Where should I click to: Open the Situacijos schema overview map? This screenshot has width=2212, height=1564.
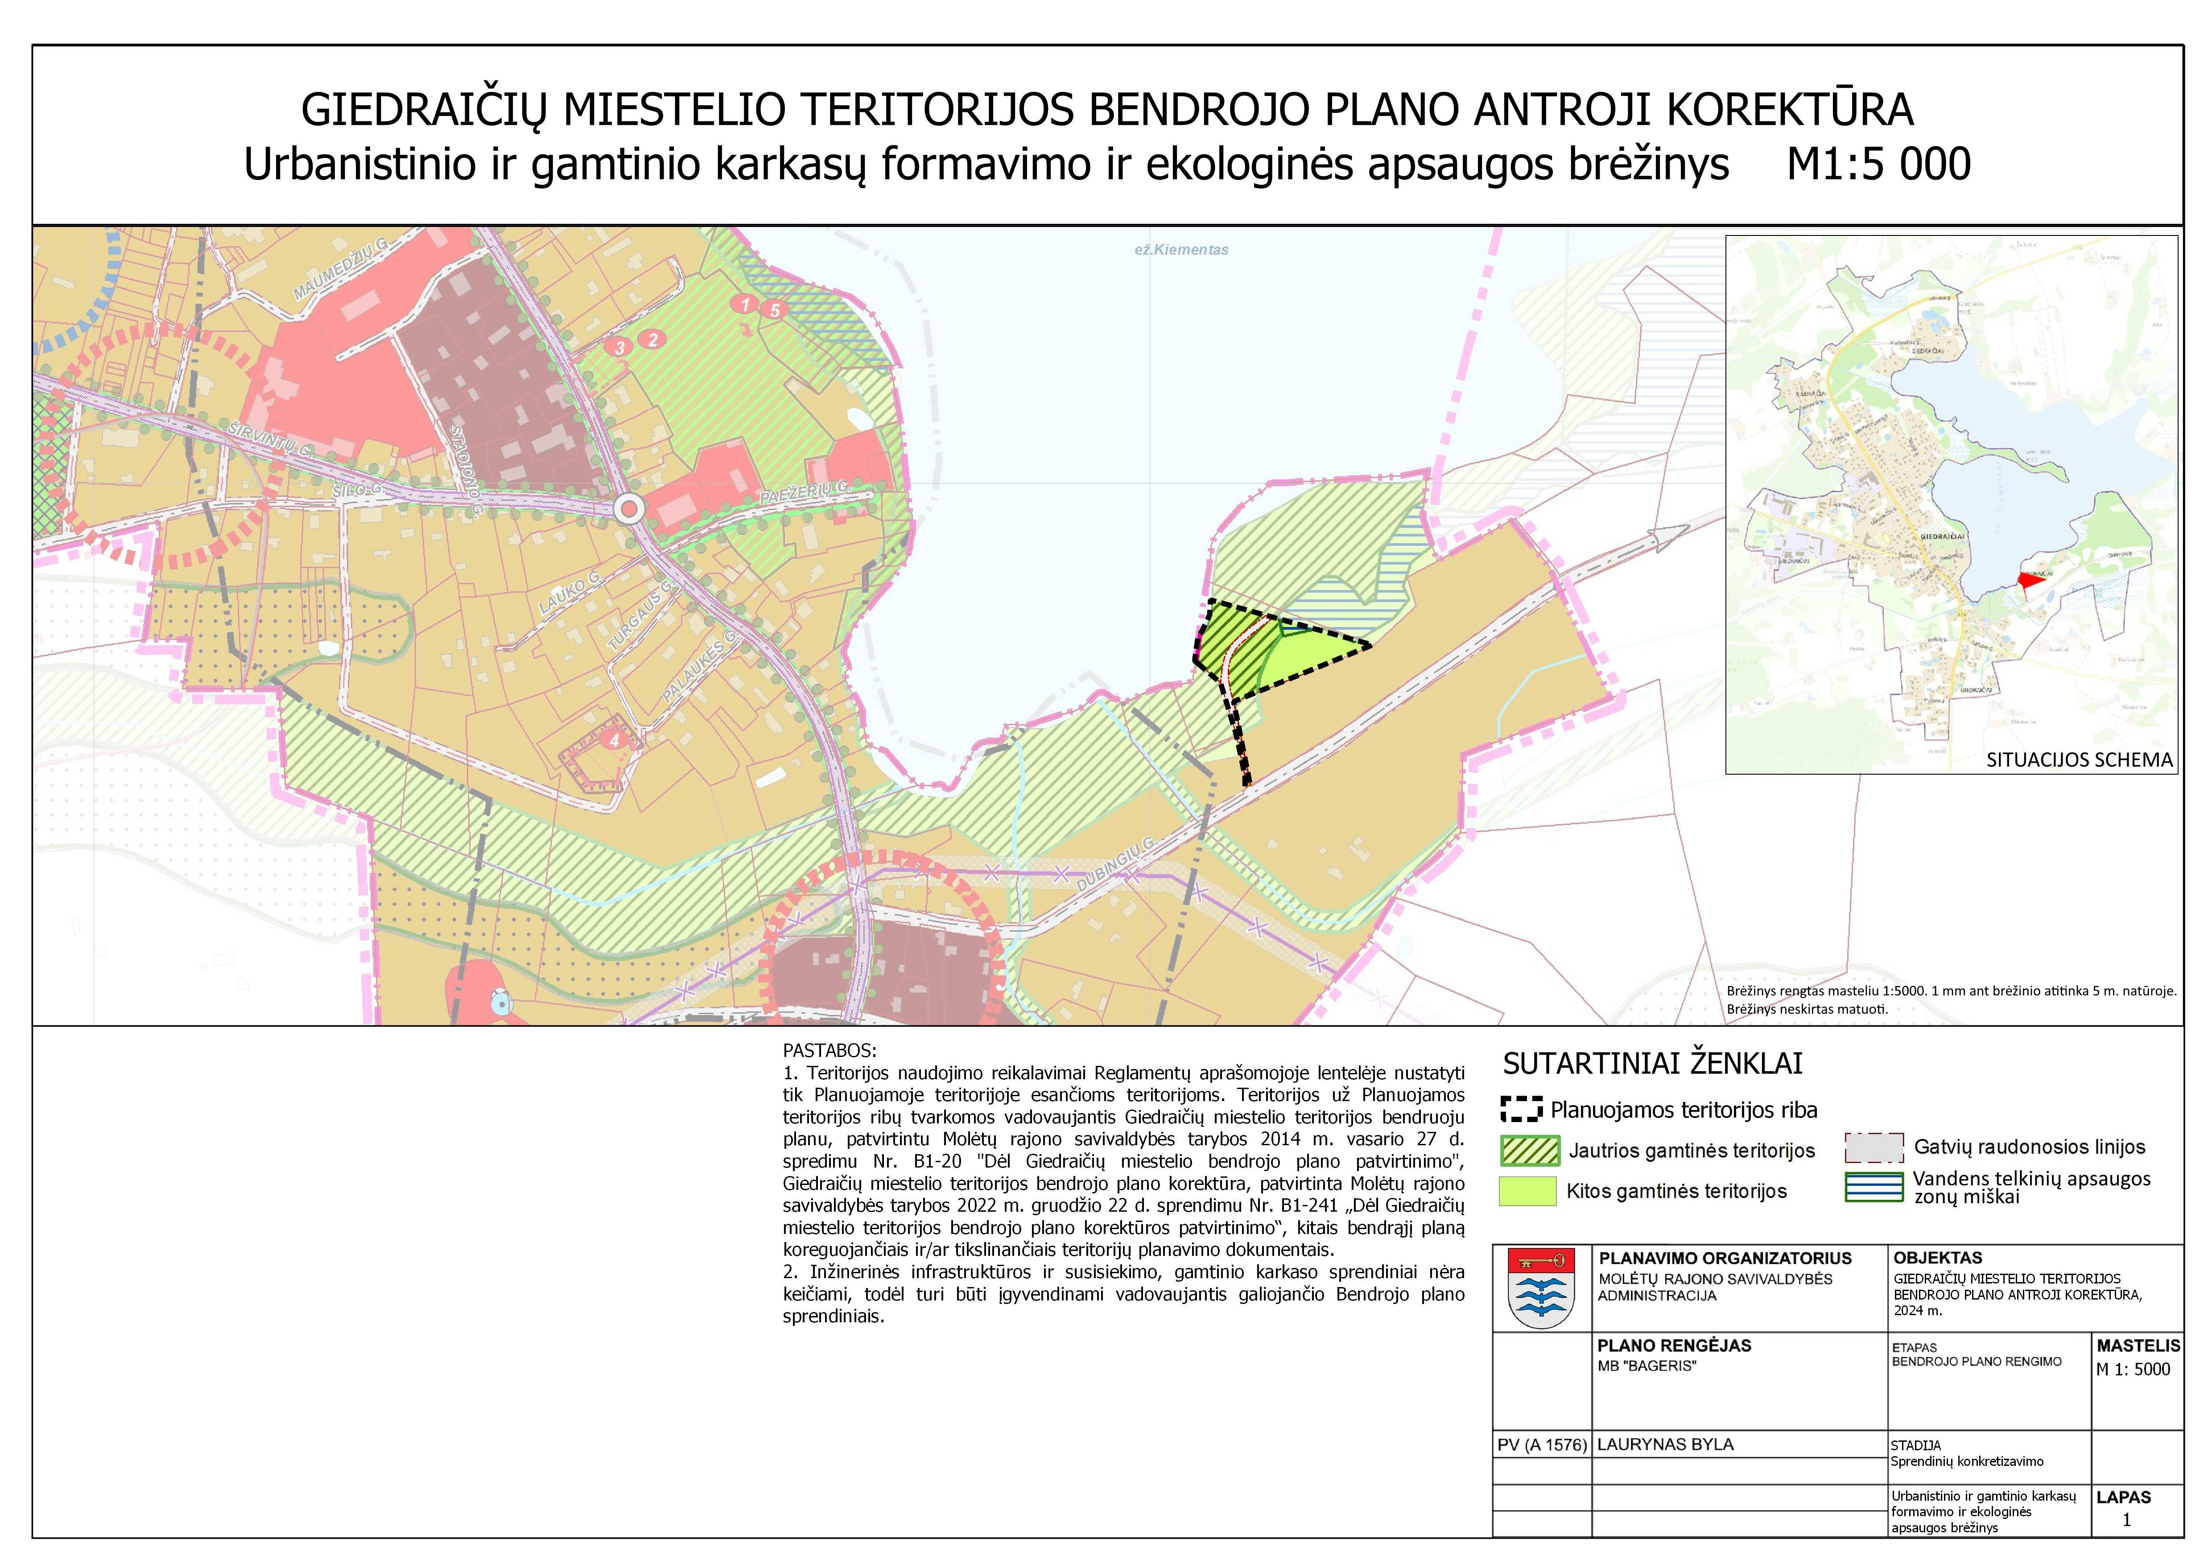(1952, 504)
